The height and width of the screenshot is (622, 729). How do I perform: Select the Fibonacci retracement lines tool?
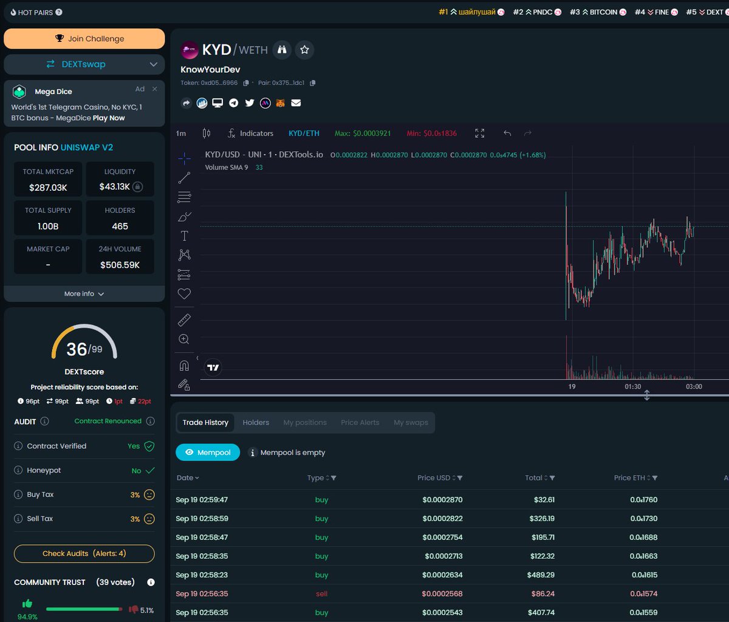(x=184, y=197)
